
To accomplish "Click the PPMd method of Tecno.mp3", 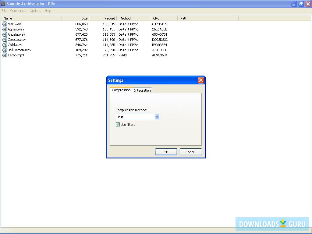I will tap(122, 55).
